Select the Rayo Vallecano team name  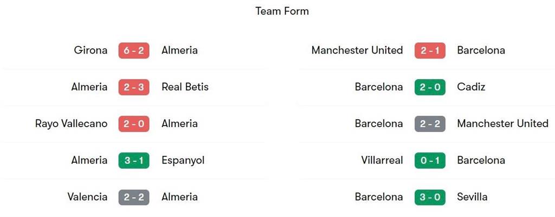tap(71, 124)
